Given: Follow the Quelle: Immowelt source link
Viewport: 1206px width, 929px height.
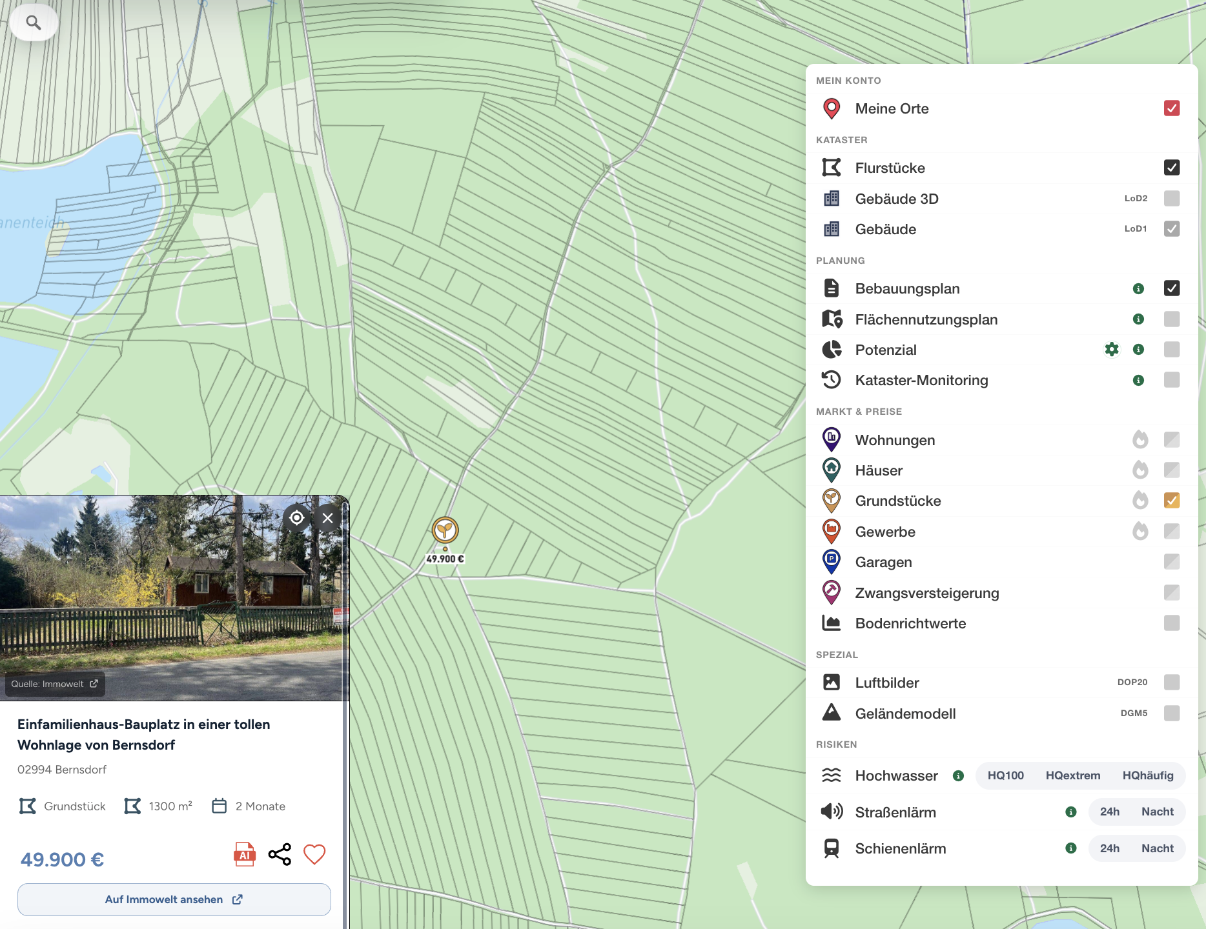Looking at the screenshot, I should (x=55, y=684).
